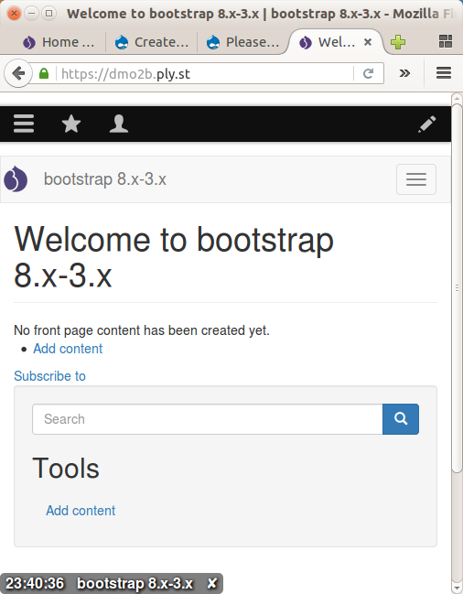Open the bootstrap 8.x-3.x site name link
Viewport: 463px width, 594px height.
105,179
